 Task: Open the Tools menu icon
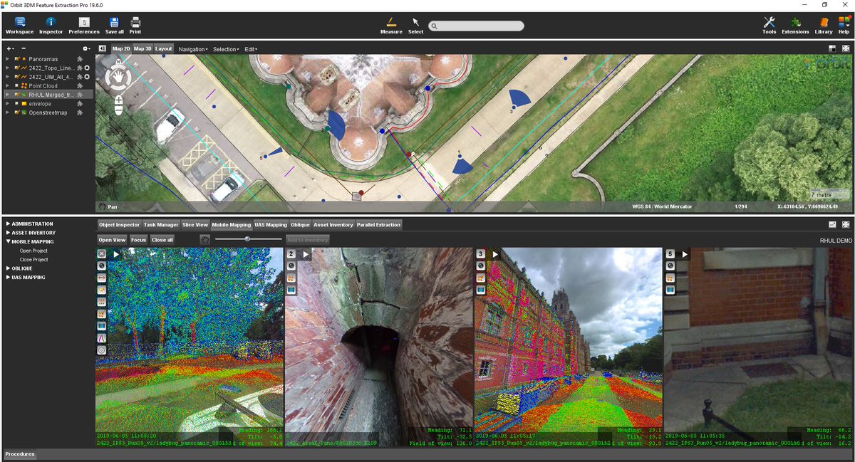[x=769, y=23]
